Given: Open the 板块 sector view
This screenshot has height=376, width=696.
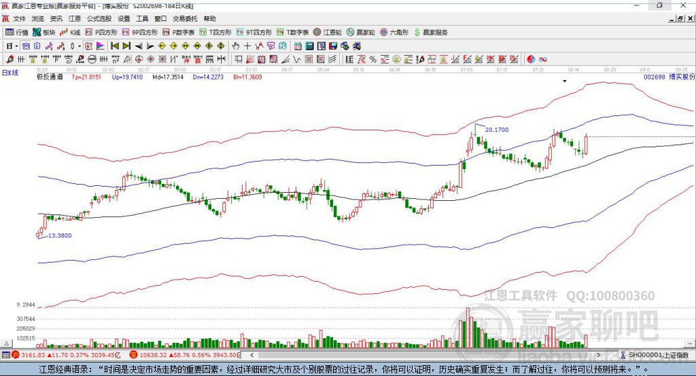Looking at the screenshot, I should point(43,33).
